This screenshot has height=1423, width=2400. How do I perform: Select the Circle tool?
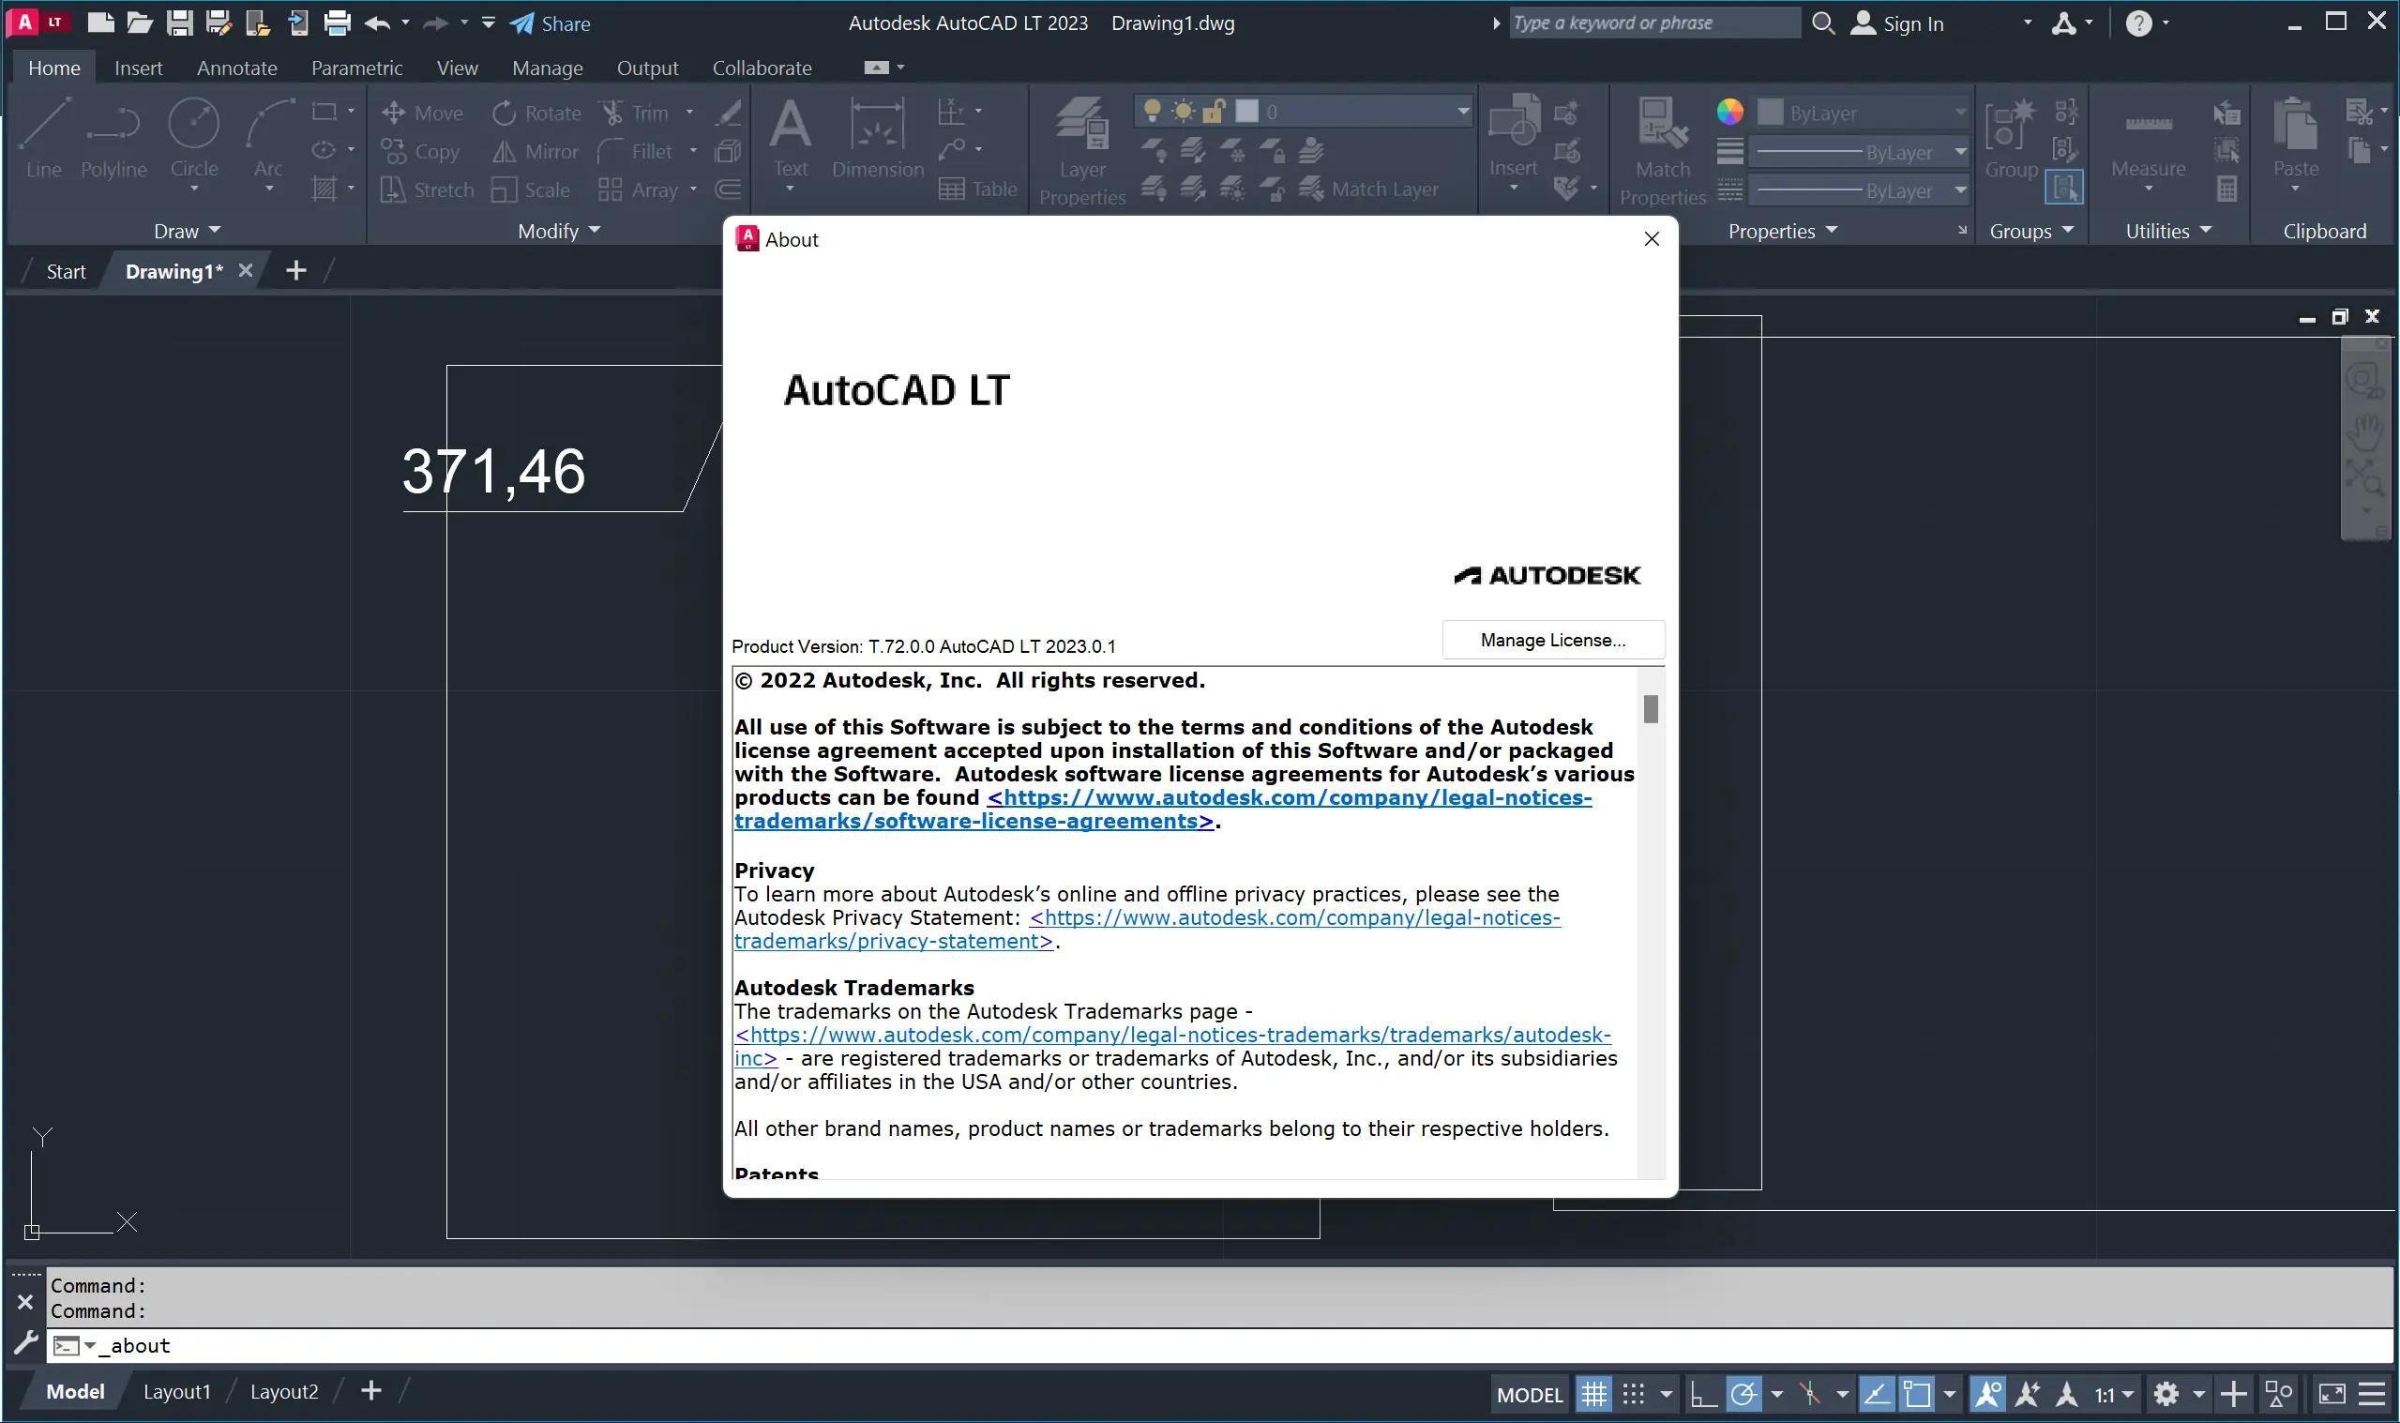[x=193, y=136]
